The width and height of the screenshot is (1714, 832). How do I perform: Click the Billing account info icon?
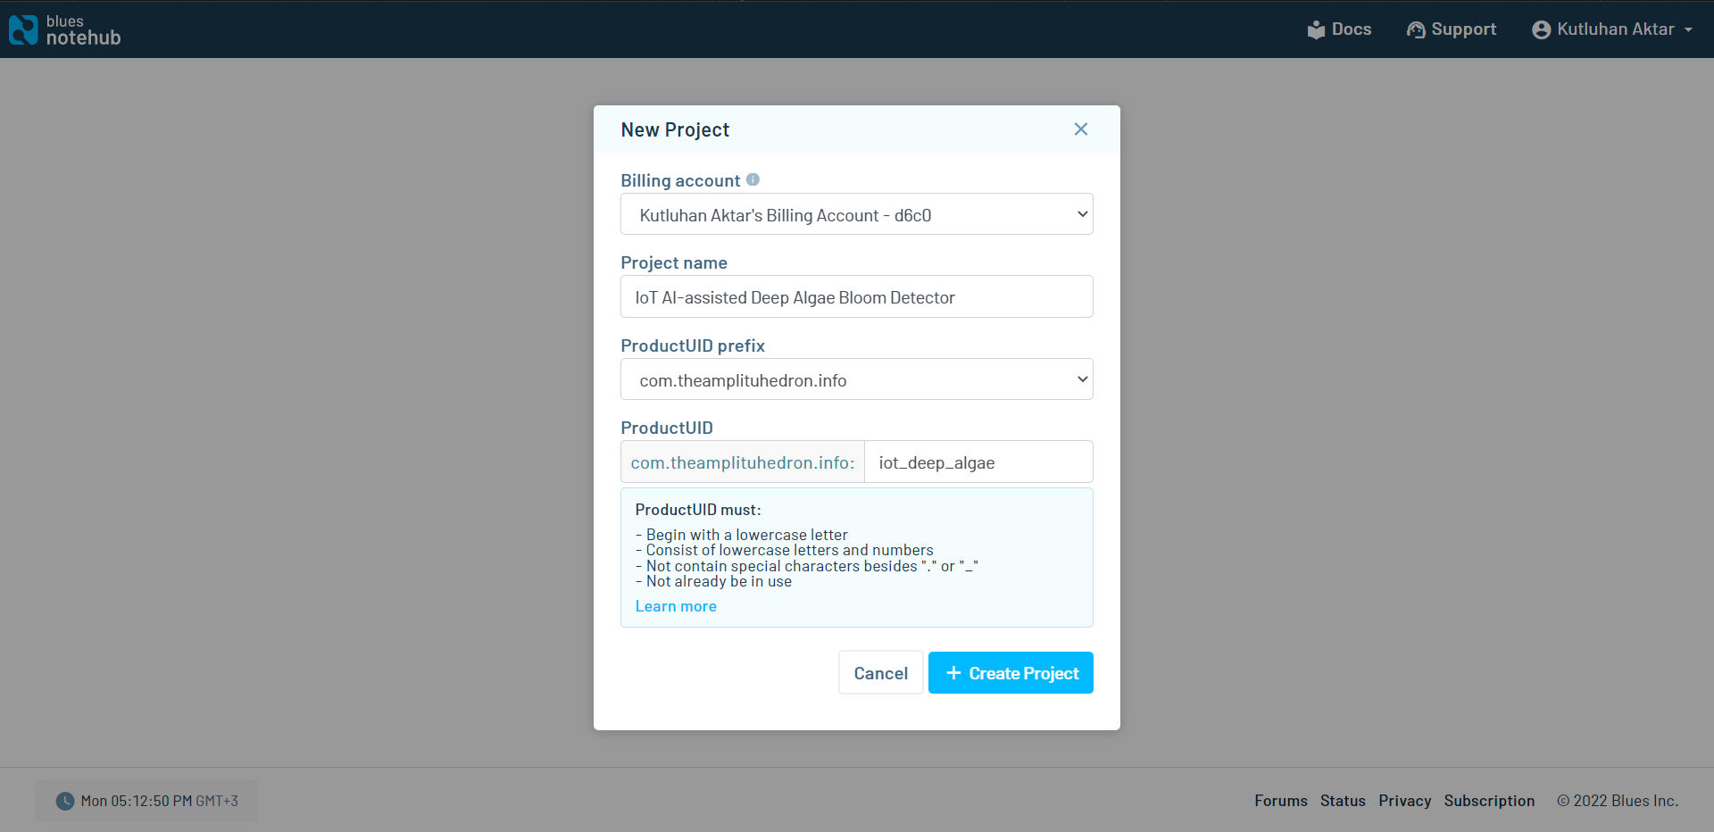point(753,179)
